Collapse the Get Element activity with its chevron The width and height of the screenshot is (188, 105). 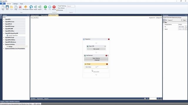[108, 55]
